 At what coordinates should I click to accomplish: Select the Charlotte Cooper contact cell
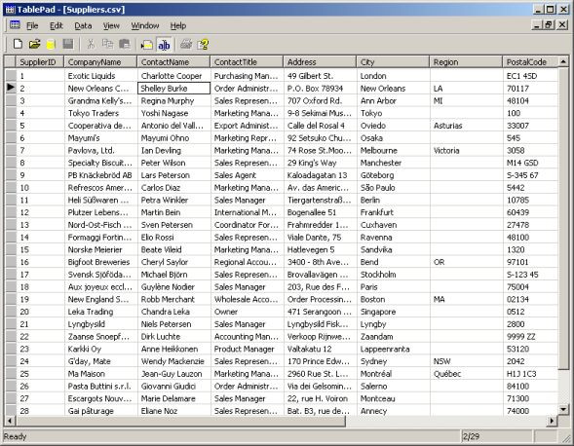173,76
